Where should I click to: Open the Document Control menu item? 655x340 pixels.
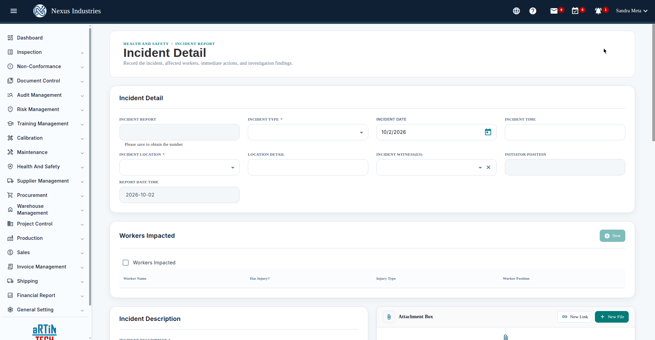[x=45, y=81]
